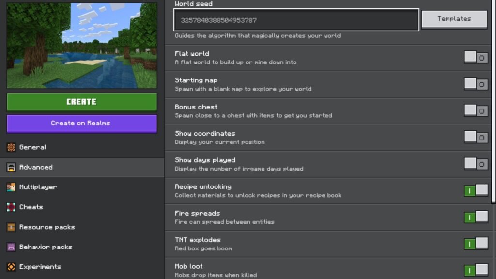The height and width of the screenshot is (279, 496).
Task: Click "Collect materials to unlock recipes" text
Action: pyautogui.click(x=258, y=196)
